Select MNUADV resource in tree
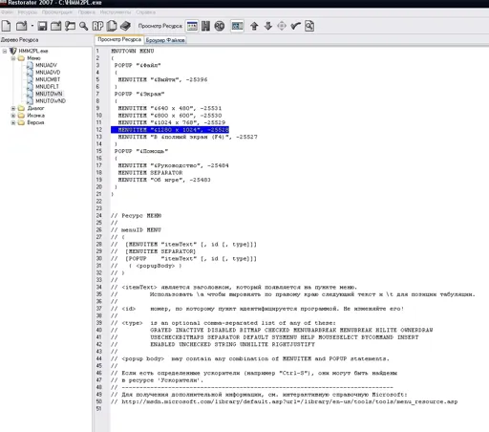Viewport: 489px width, 432px height. (x=46, y=65)
